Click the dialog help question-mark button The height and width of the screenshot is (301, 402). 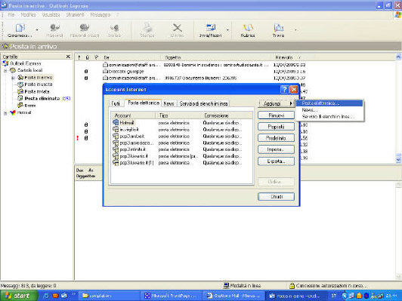point(285,89)
